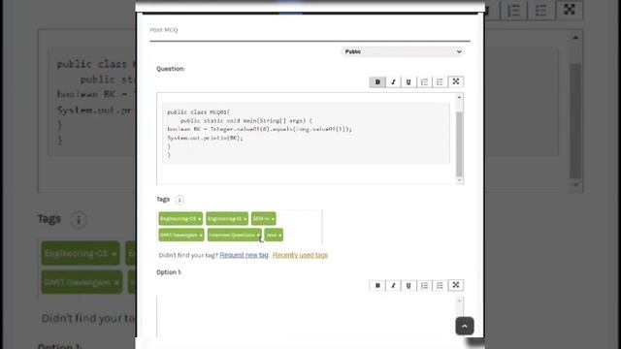Click the background page bulleted list icon

coord(541,11)
